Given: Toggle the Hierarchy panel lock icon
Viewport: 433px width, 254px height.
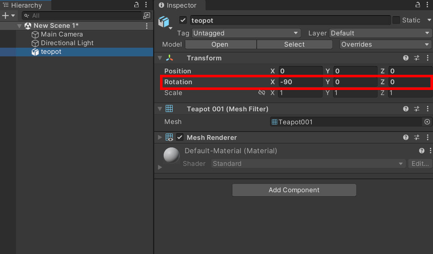Looking at the screenshot, I should click(136, 5).
